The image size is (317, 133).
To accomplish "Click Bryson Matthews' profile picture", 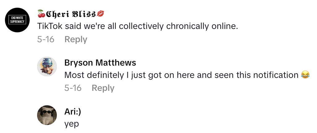I will tap(47, 66).
